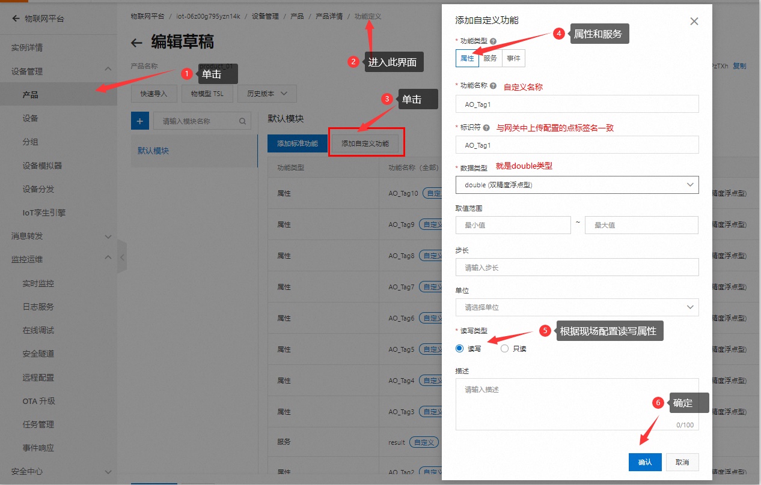761x485 pixels.
Task: Click the 最小值 input field
Action: coord(513,225)
